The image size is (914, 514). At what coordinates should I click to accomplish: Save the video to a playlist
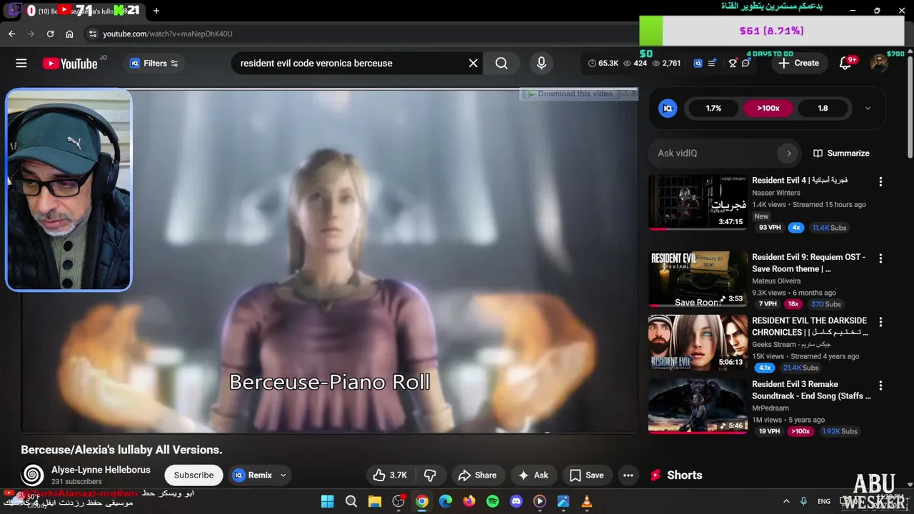(x=586, y=475)
